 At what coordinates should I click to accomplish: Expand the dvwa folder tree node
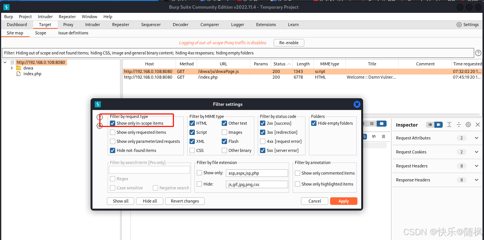tap(12, 68)
